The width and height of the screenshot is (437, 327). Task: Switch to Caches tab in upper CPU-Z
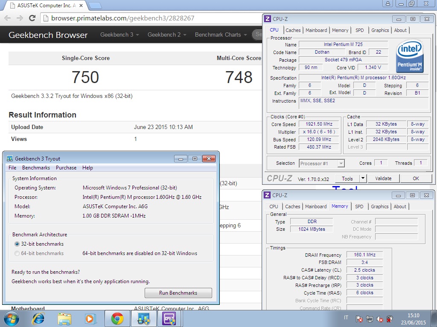(293, 30)
